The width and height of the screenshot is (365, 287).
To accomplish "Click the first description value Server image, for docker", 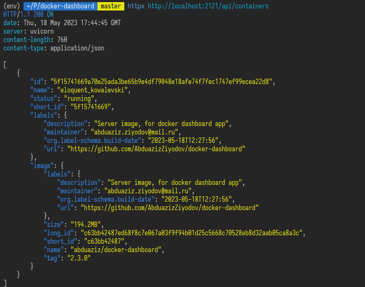I will [161, 124].
